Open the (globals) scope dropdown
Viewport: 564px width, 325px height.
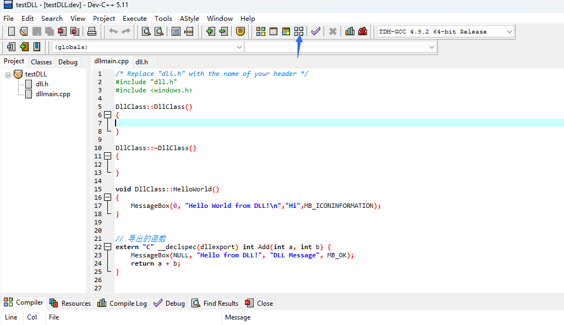(239, 47)
